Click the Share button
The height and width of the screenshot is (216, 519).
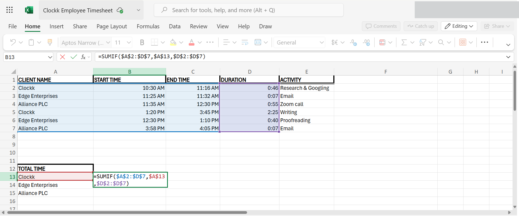pos(497,26)
